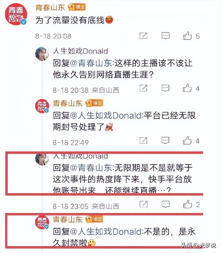Viewport: 221px width, 253px height.
Task: Share the 8-18 20:38 reply via forward icon
Action: [143, 88]
